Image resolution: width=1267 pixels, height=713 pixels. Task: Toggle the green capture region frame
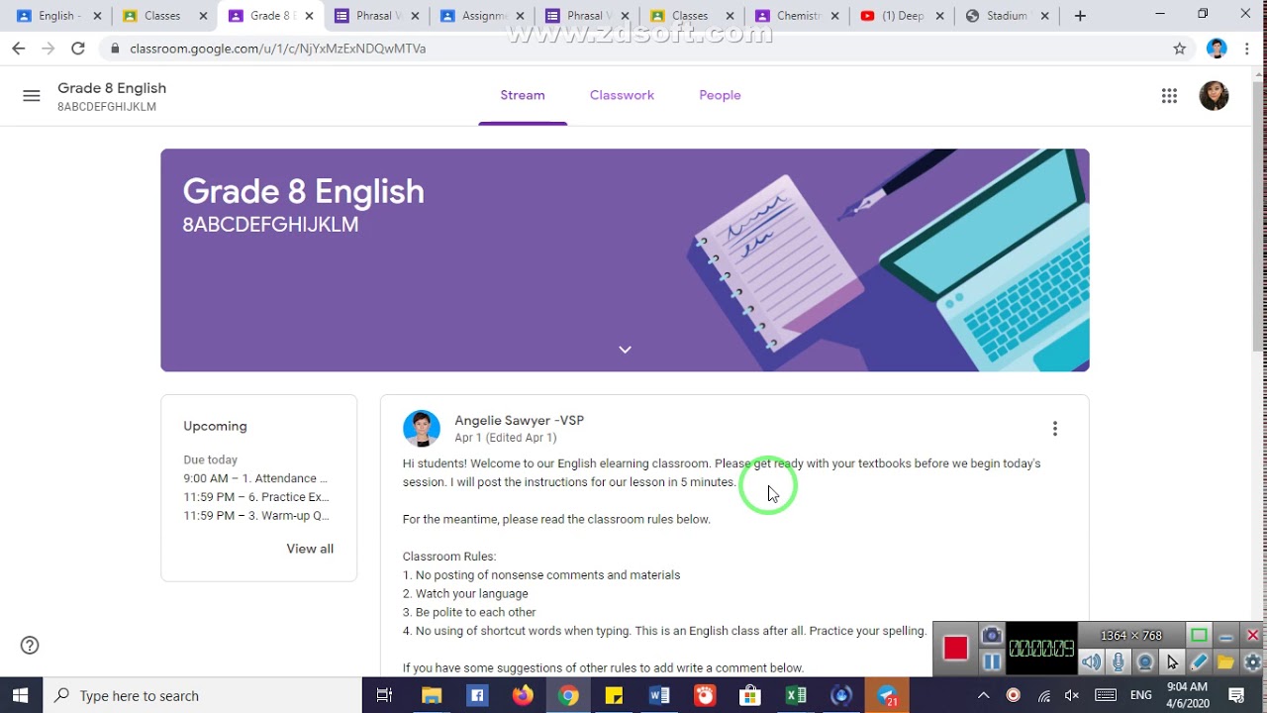[x=1199, y=636]
